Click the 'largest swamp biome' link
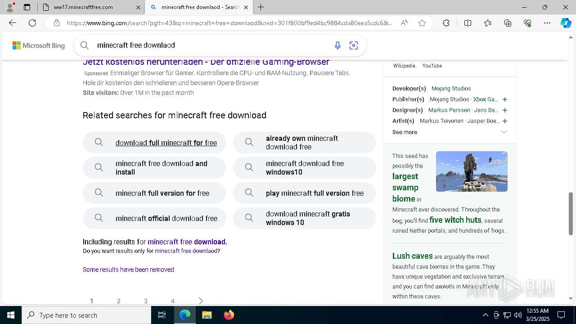 [405, 188]
